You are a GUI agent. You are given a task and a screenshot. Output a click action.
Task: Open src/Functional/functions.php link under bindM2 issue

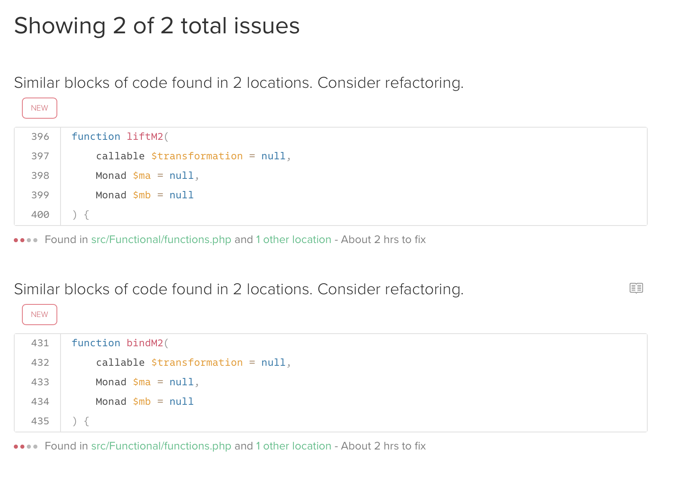click(x=161, y=446)
